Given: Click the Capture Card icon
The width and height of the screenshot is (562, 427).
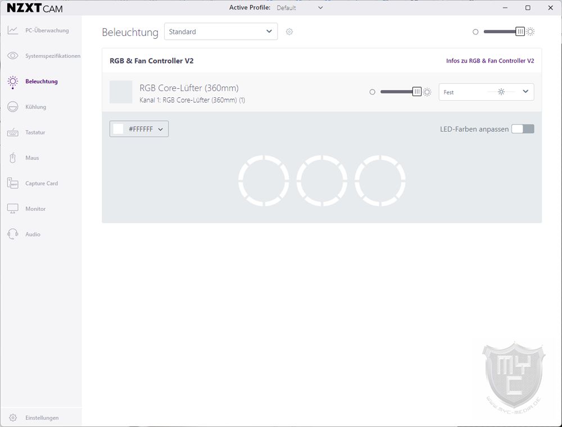Looking at the screenshot, I should 12,183.
